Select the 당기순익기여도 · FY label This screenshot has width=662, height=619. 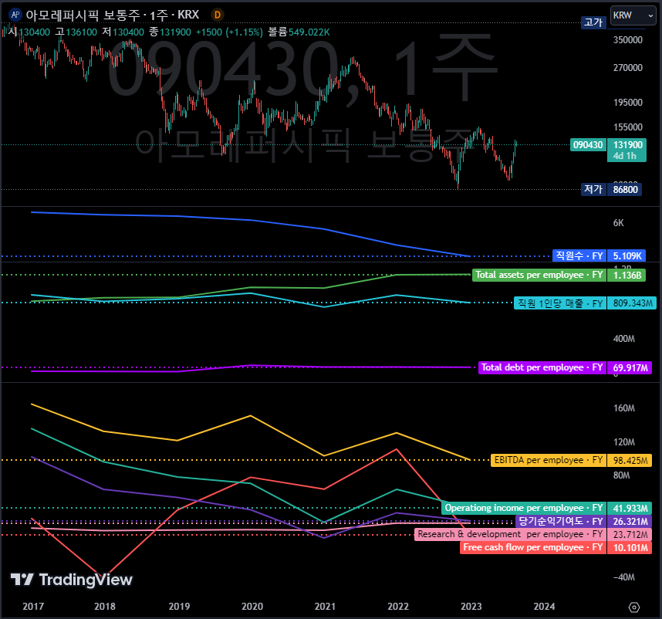[561, 522]
